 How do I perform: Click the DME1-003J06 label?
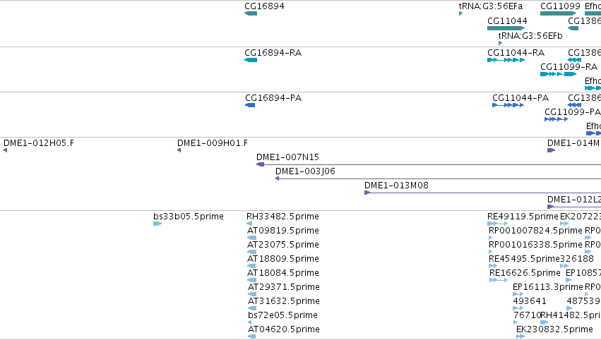(305, 171)
